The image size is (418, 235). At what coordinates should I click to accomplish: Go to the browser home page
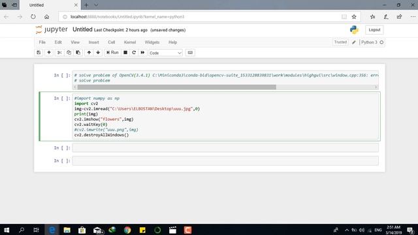pyautogui.click(x=46, y=17)
